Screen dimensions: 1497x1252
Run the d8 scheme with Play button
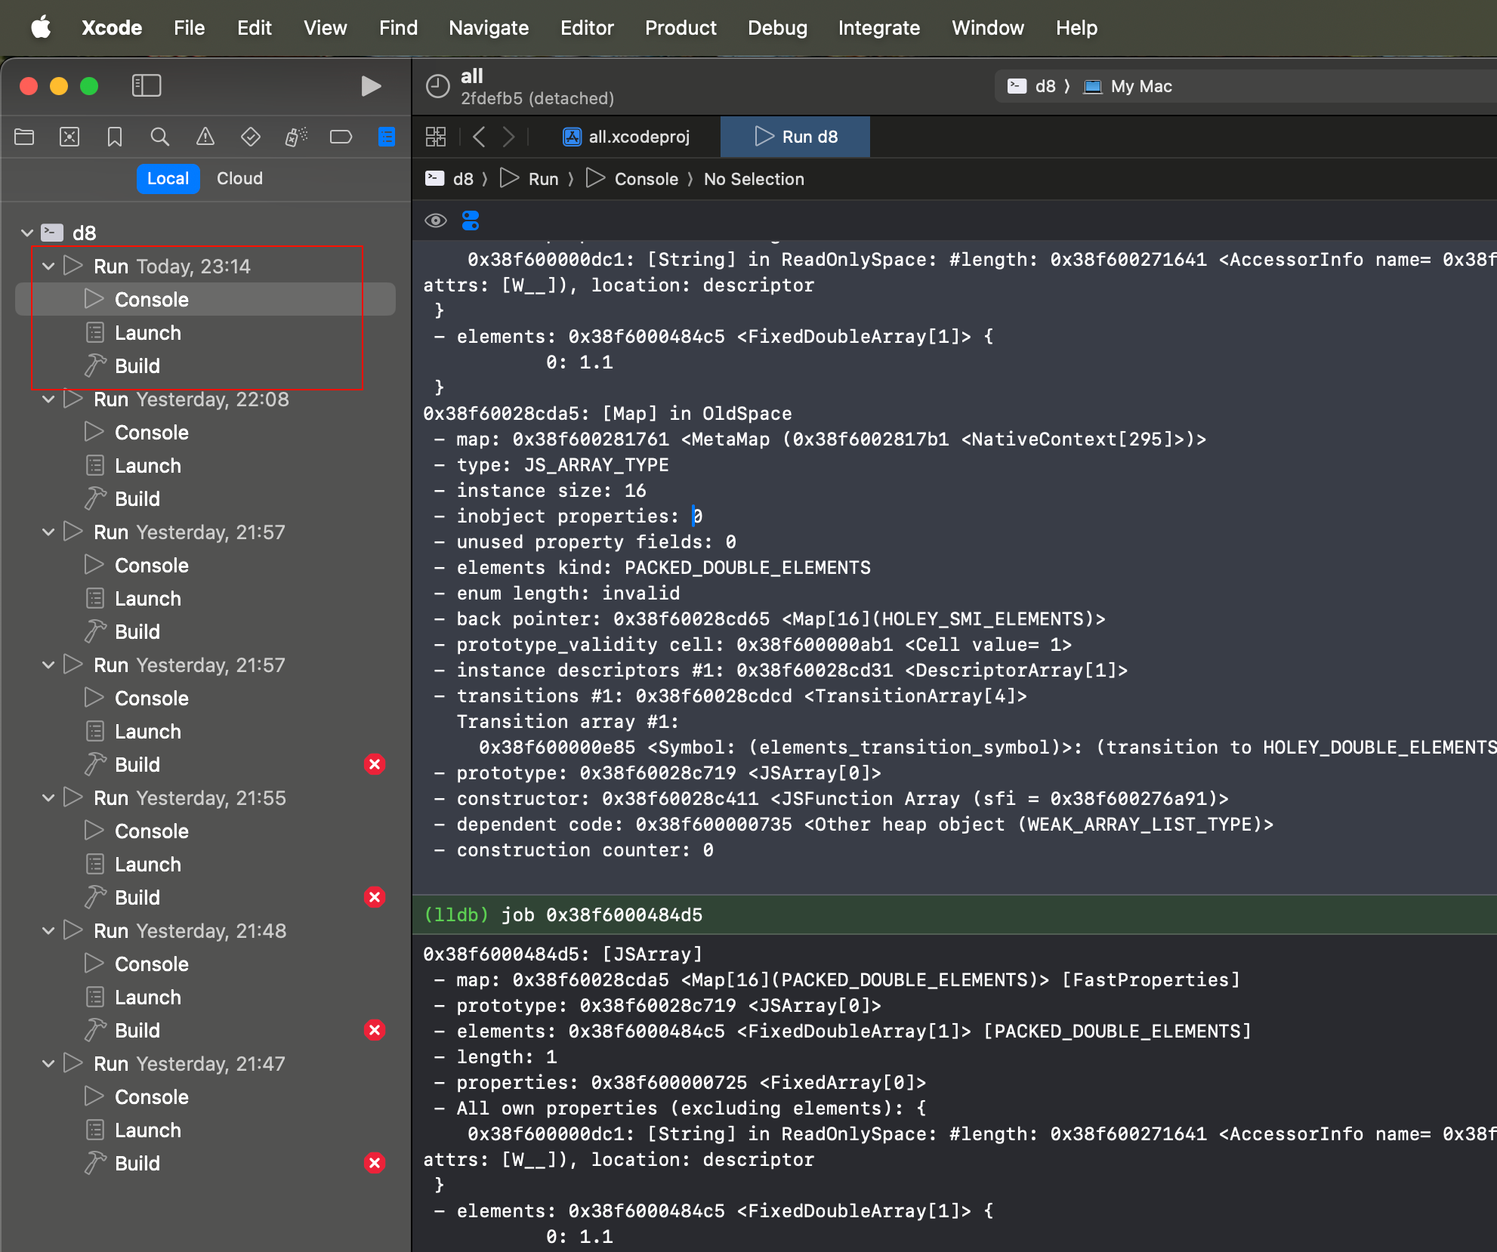pyautogui.click(x=370, y=86)
